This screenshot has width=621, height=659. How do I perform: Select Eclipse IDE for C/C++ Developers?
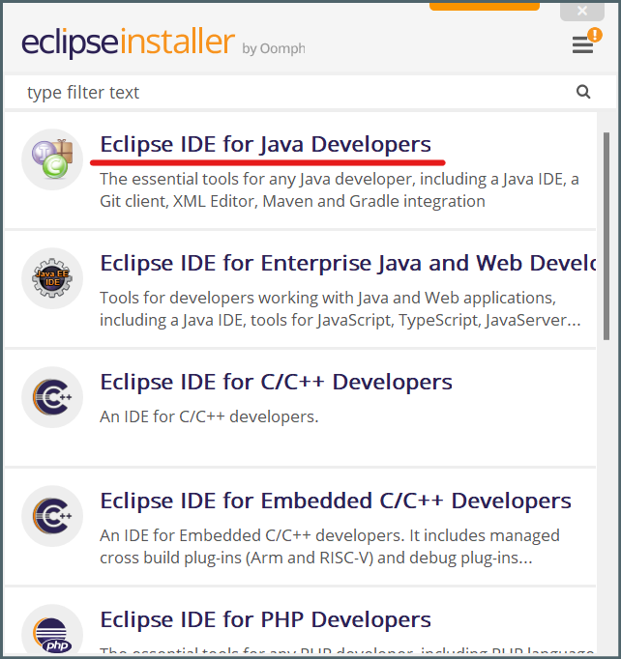[276, 382]
